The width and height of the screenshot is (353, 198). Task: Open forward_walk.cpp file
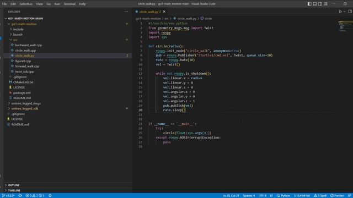tap(27, 66)
